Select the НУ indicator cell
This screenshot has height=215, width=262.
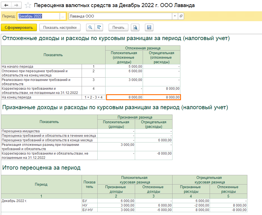(89, 205)
